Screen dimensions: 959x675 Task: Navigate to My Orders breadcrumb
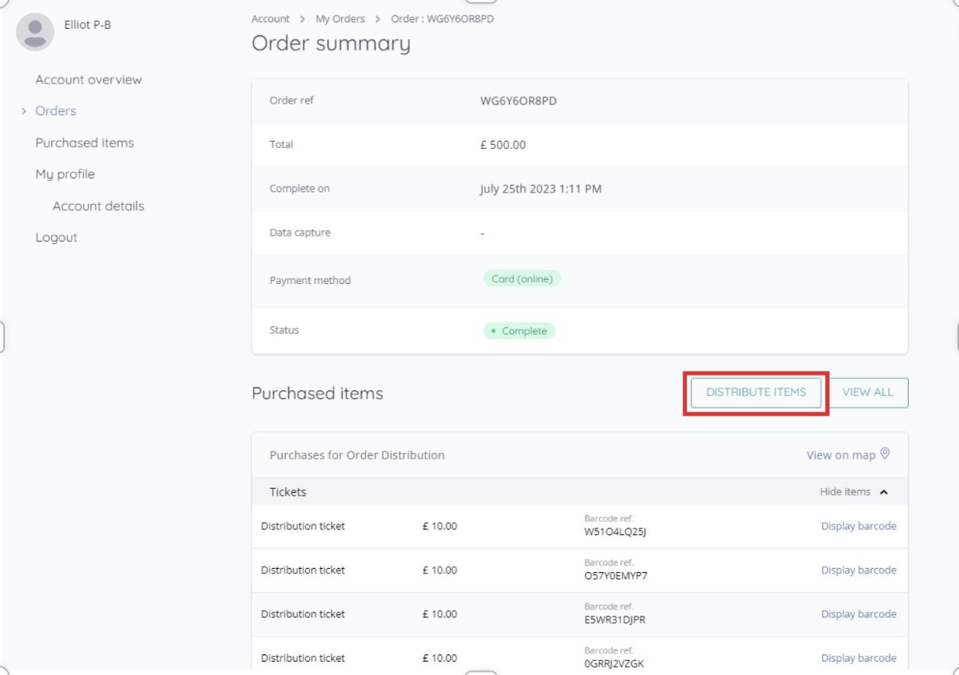[339, 19]
